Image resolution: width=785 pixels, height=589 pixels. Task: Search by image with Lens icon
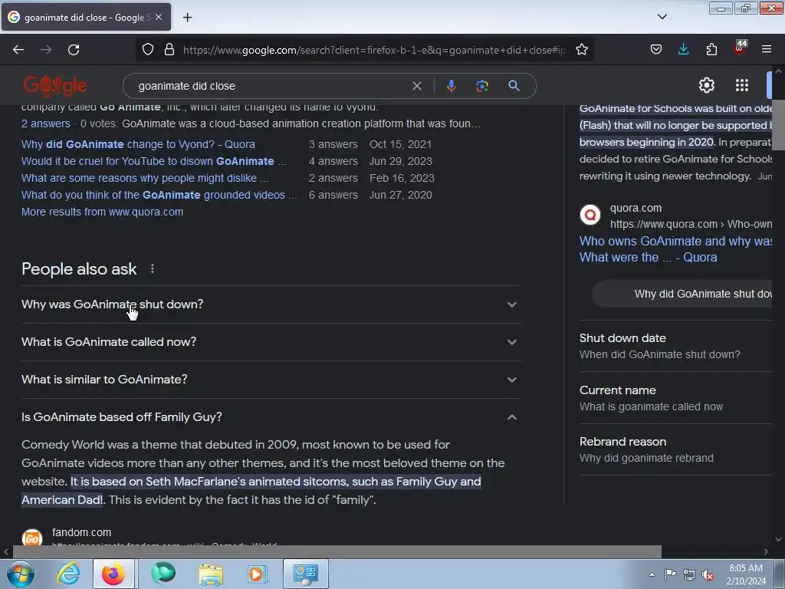[x=481, y=86]
